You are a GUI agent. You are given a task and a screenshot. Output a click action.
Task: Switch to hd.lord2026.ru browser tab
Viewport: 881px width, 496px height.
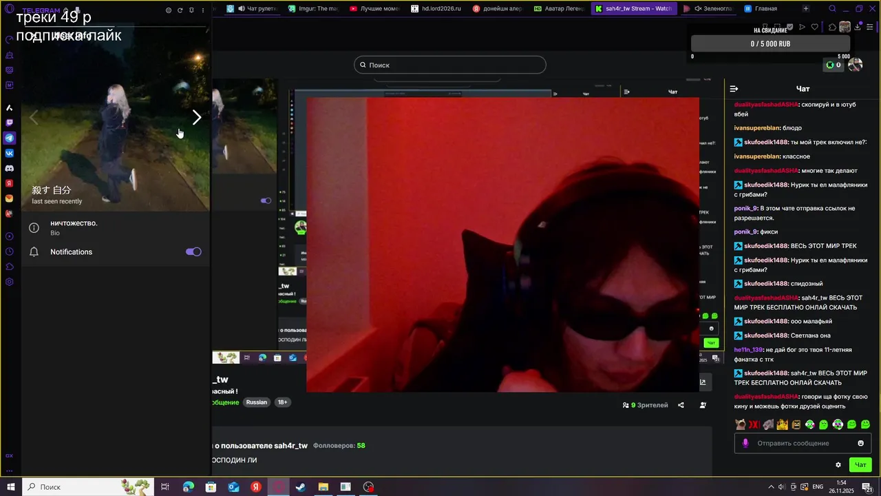pos(436,9)
